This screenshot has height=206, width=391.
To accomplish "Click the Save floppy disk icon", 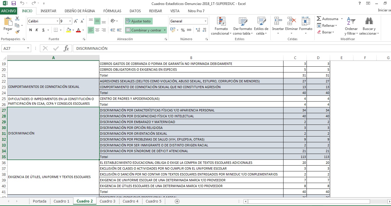I will [x=13, y=3].
